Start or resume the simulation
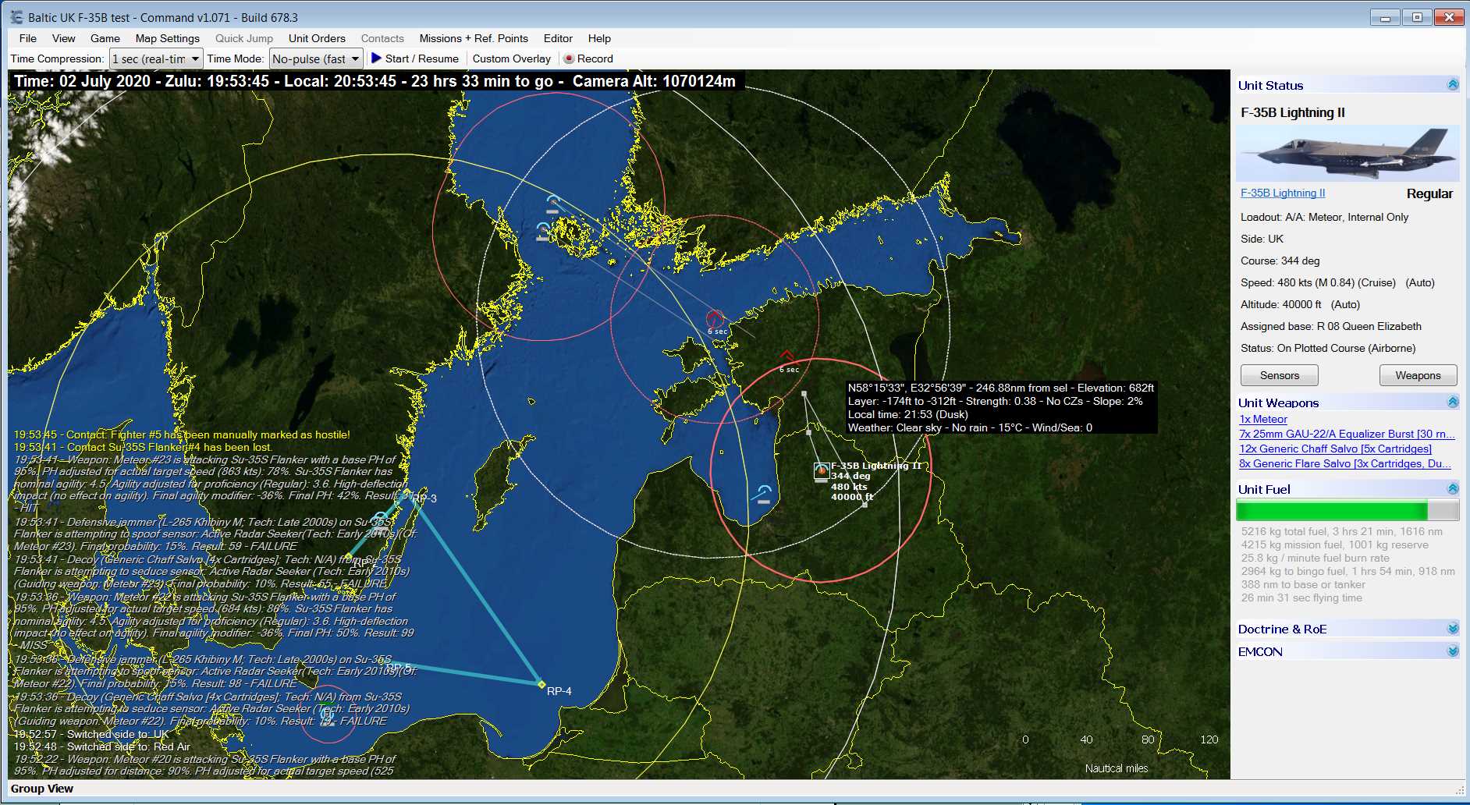The image size is (1470, 805). [x=415, y=59]
